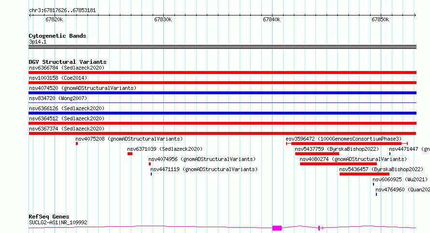Open nsv4074956 (gnomADStructuralVariants) label
The width and height of the screenshot is (430, 233).
pyautogui.click(x=202, y=159)
